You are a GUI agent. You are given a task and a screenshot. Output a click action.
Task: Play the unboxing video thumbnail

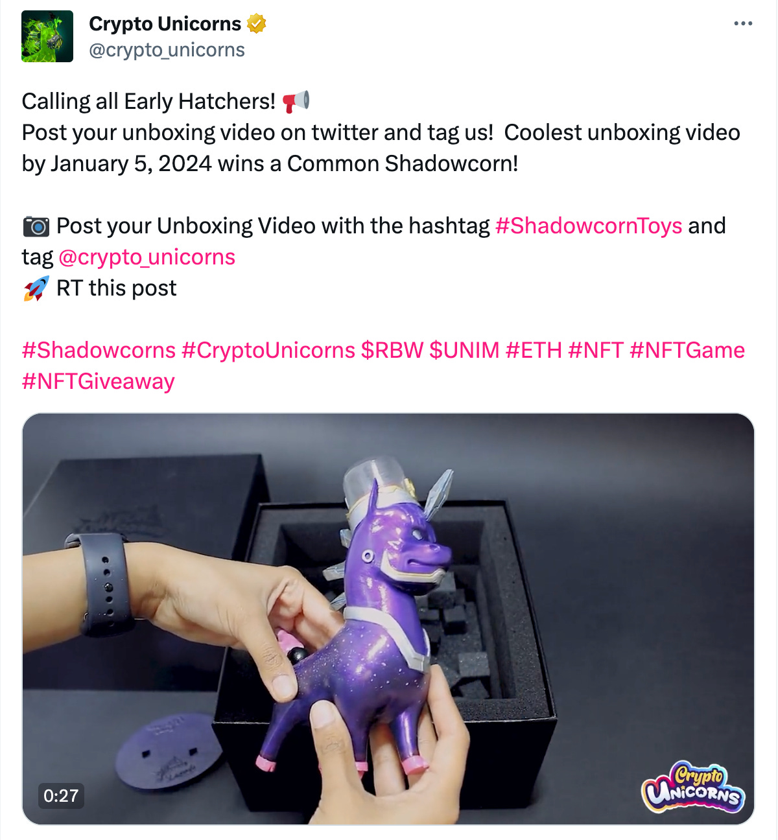click(388, 619)
